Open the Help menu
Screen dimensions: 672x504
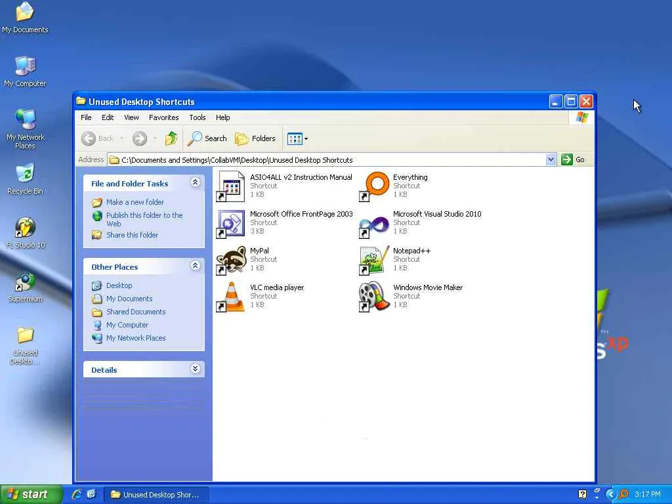(223, 117)
